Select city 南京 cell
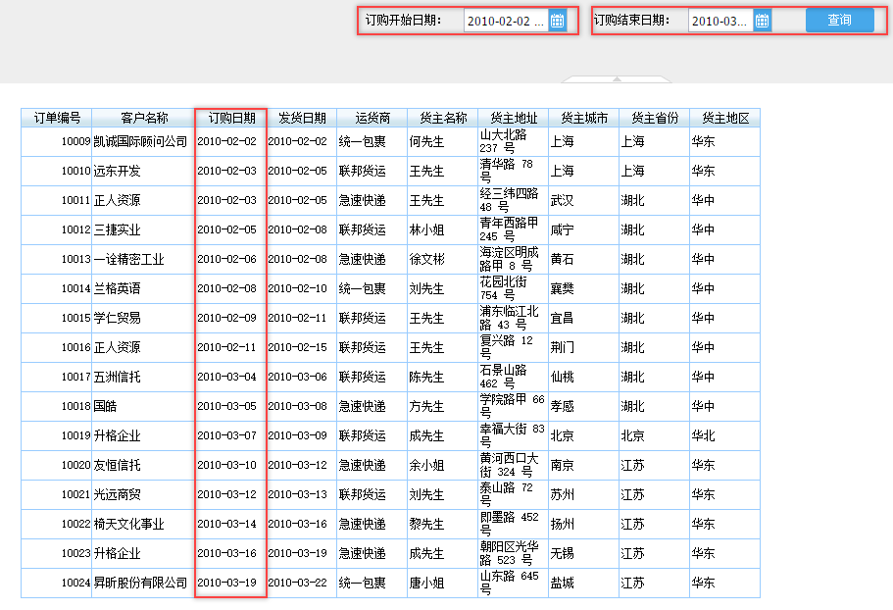 pos(584,465)
